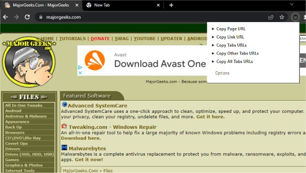Screen dimensions: 306x173
Task: Click the Malwarebytes icon
Action: pos(64,148)
